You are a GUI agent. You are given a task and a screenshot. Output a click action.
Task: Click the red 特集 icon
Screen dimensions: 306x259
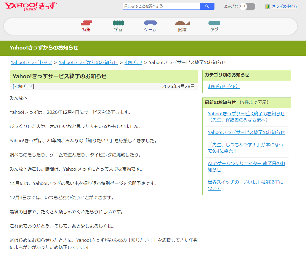click(x=86, y=23)
